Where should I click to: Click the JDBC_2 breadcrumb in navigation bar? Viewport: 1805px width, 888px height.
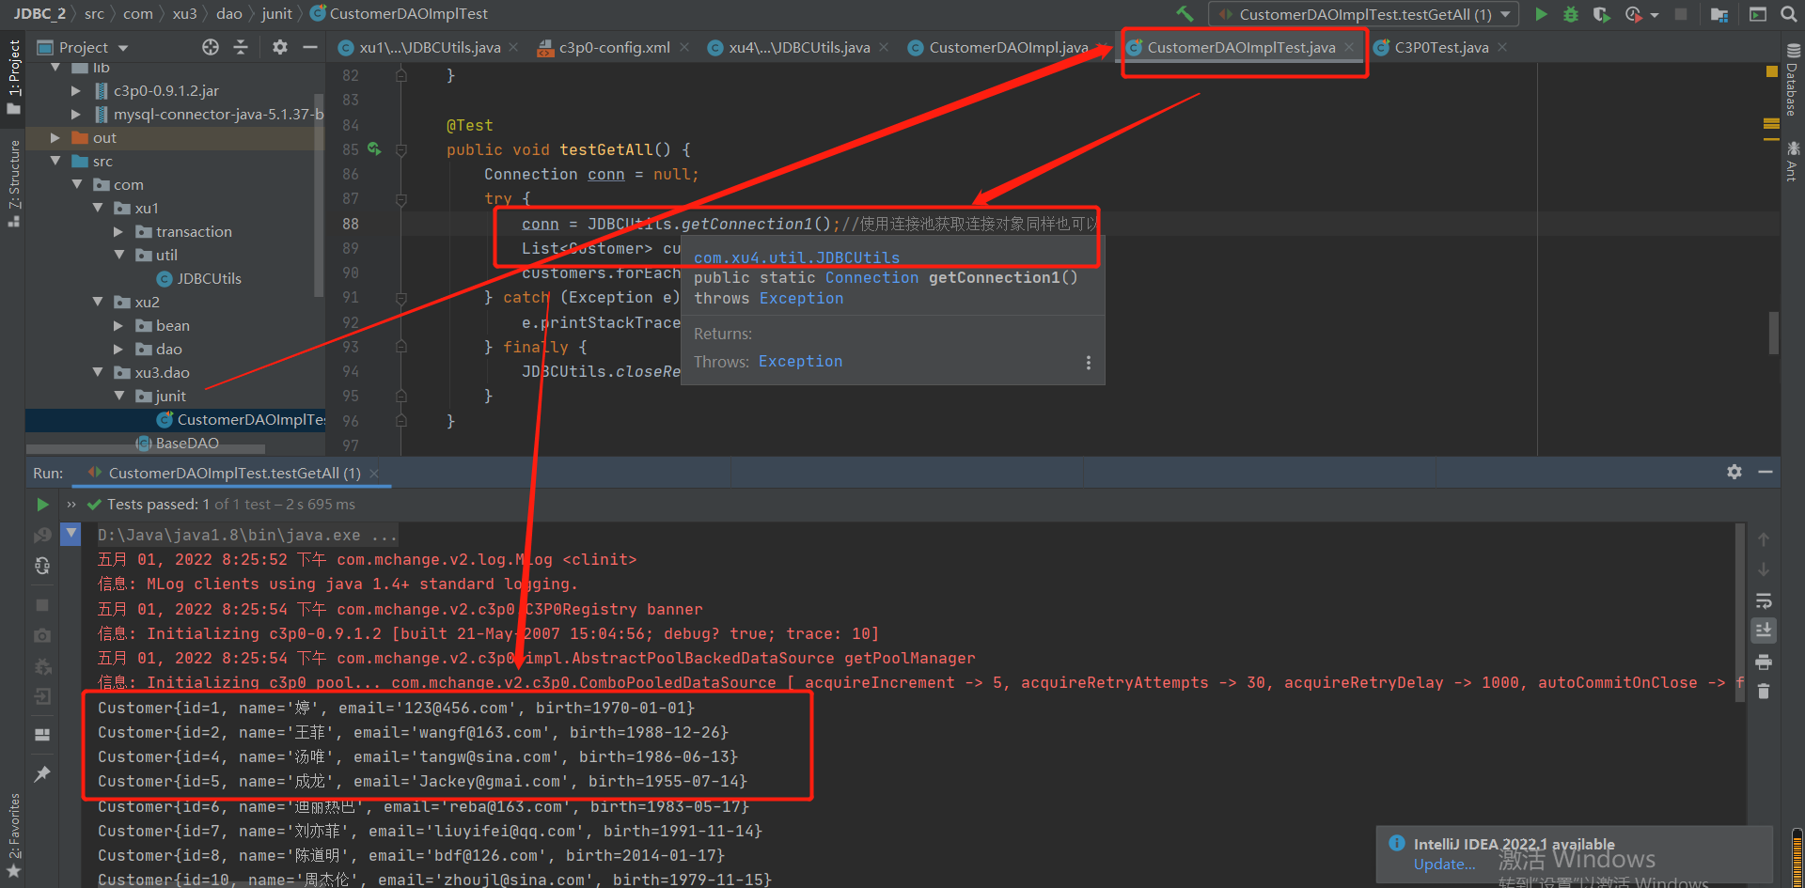pos(39,14)
